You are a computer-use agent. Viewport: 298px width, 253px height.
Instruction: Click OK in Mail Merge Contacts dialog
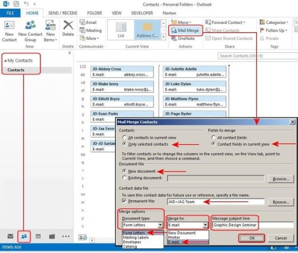click(252, 238)
